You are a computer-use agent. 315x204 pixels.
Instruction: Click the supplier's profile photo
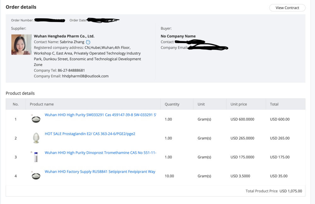click(x=21, y=44)
